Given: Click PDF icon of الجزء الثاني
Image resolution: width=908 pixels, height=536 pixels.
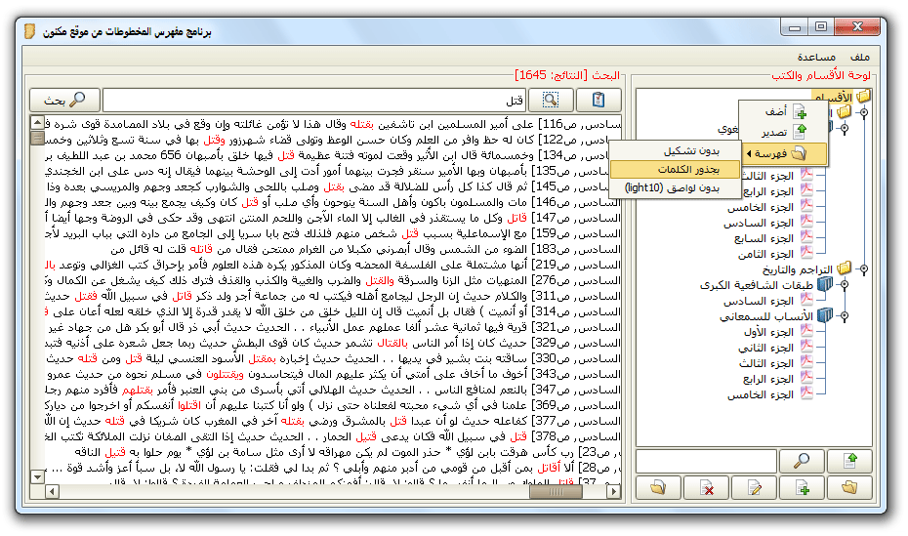Looking at the screenshot, I should [x=806, y=347].
